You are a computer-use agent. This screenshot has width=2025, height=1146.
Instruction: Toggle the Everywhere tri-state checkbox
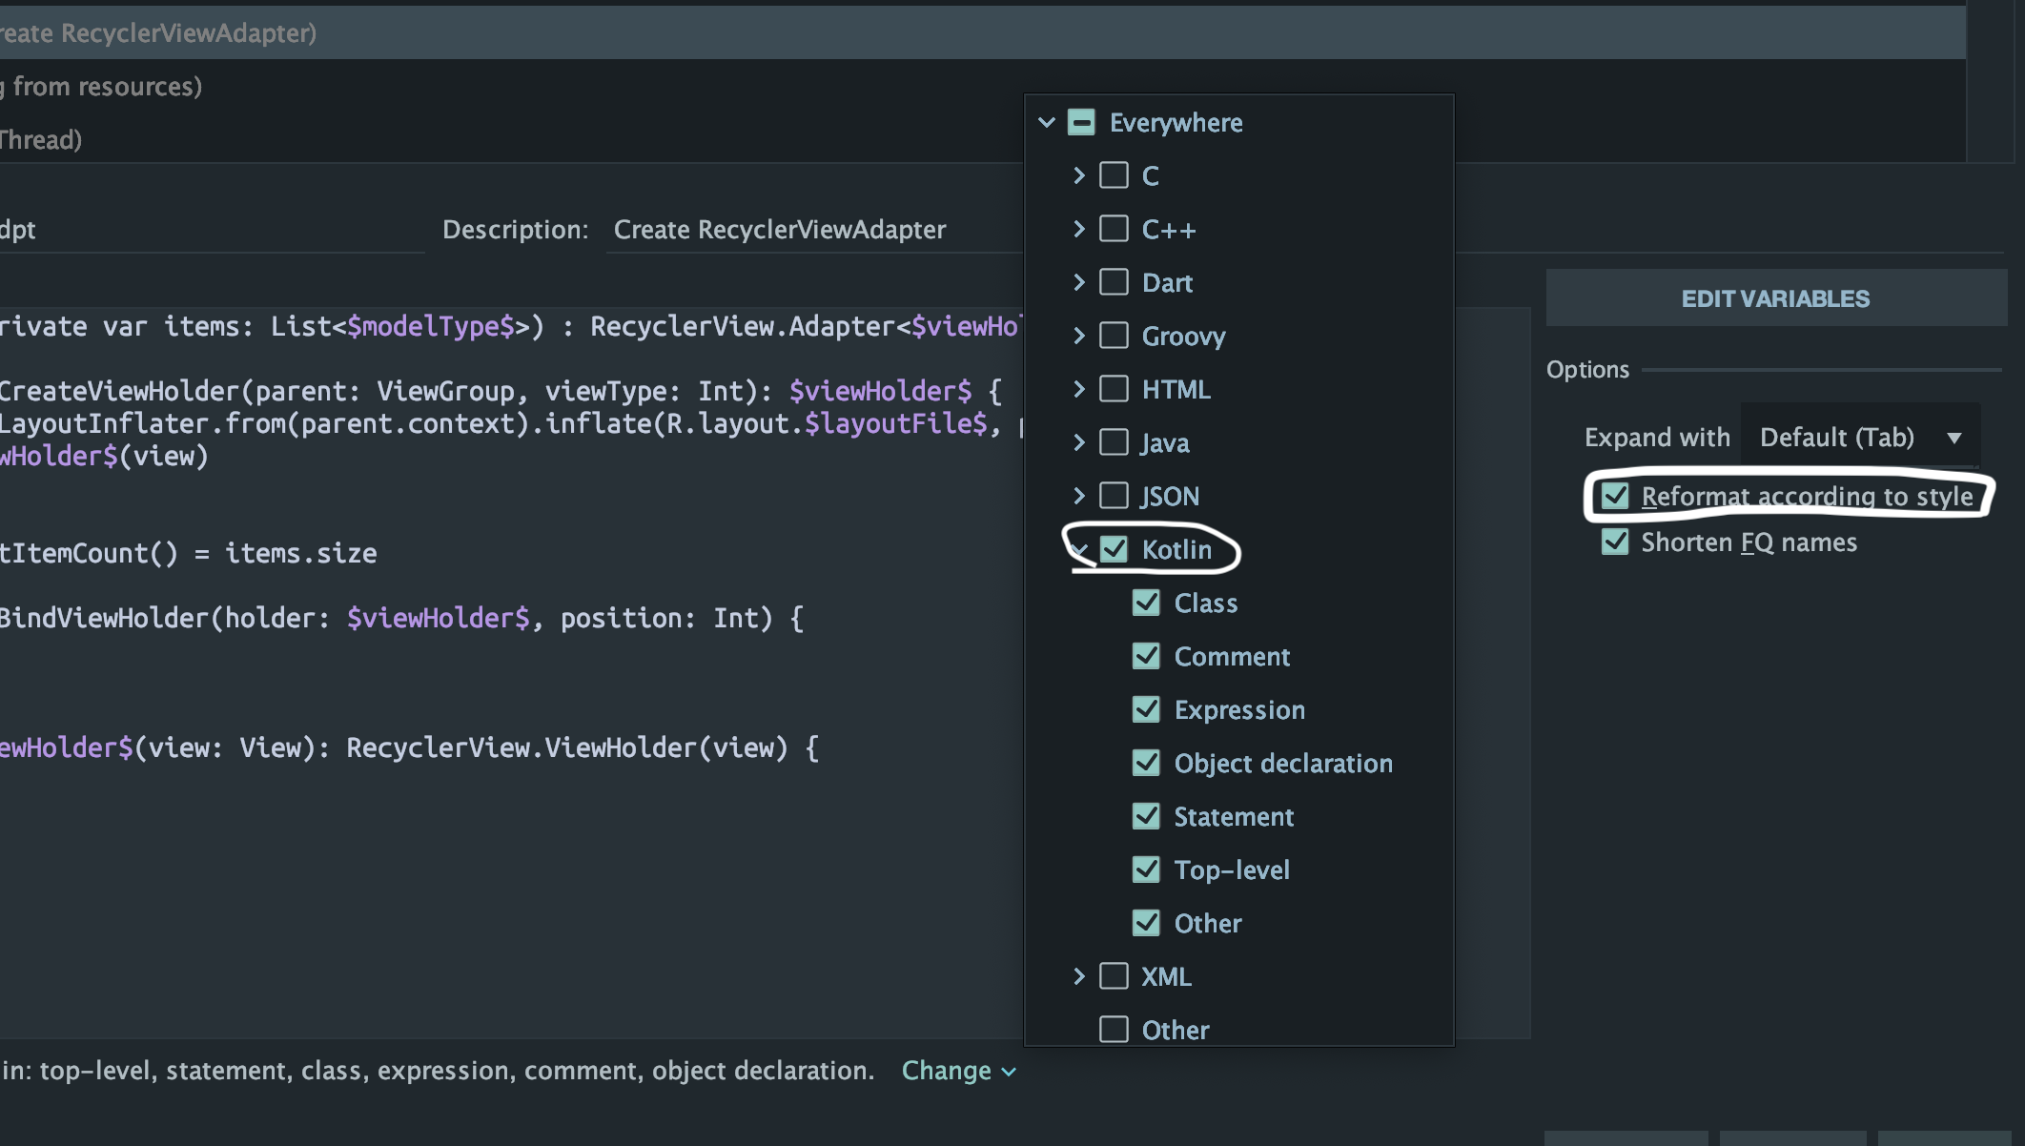point(1081,122)
